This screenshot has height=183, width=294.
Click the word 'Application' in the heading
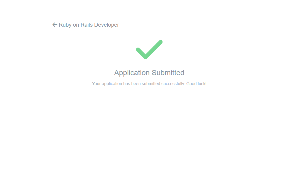(132, 73)
